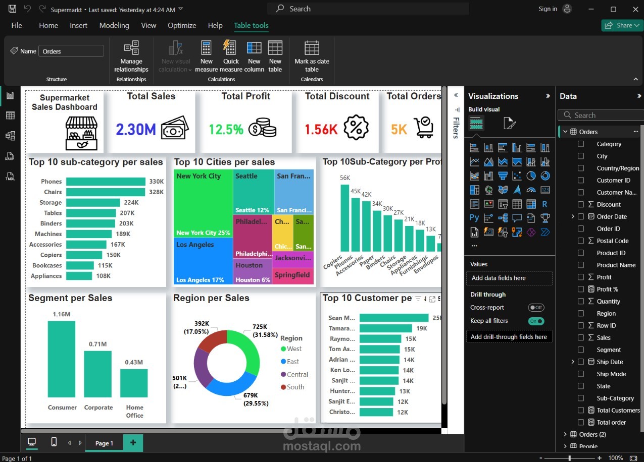Select the funnel chart visual
The image size is (644, 462).
pyautogui.click(x=503, y=176)
